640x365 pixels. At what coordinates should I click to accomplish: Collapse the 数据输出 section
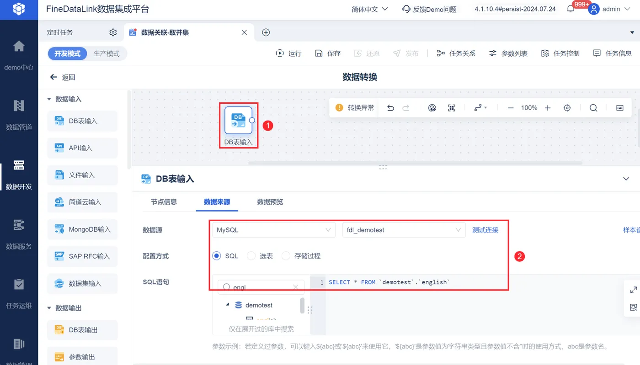[49, 308]
